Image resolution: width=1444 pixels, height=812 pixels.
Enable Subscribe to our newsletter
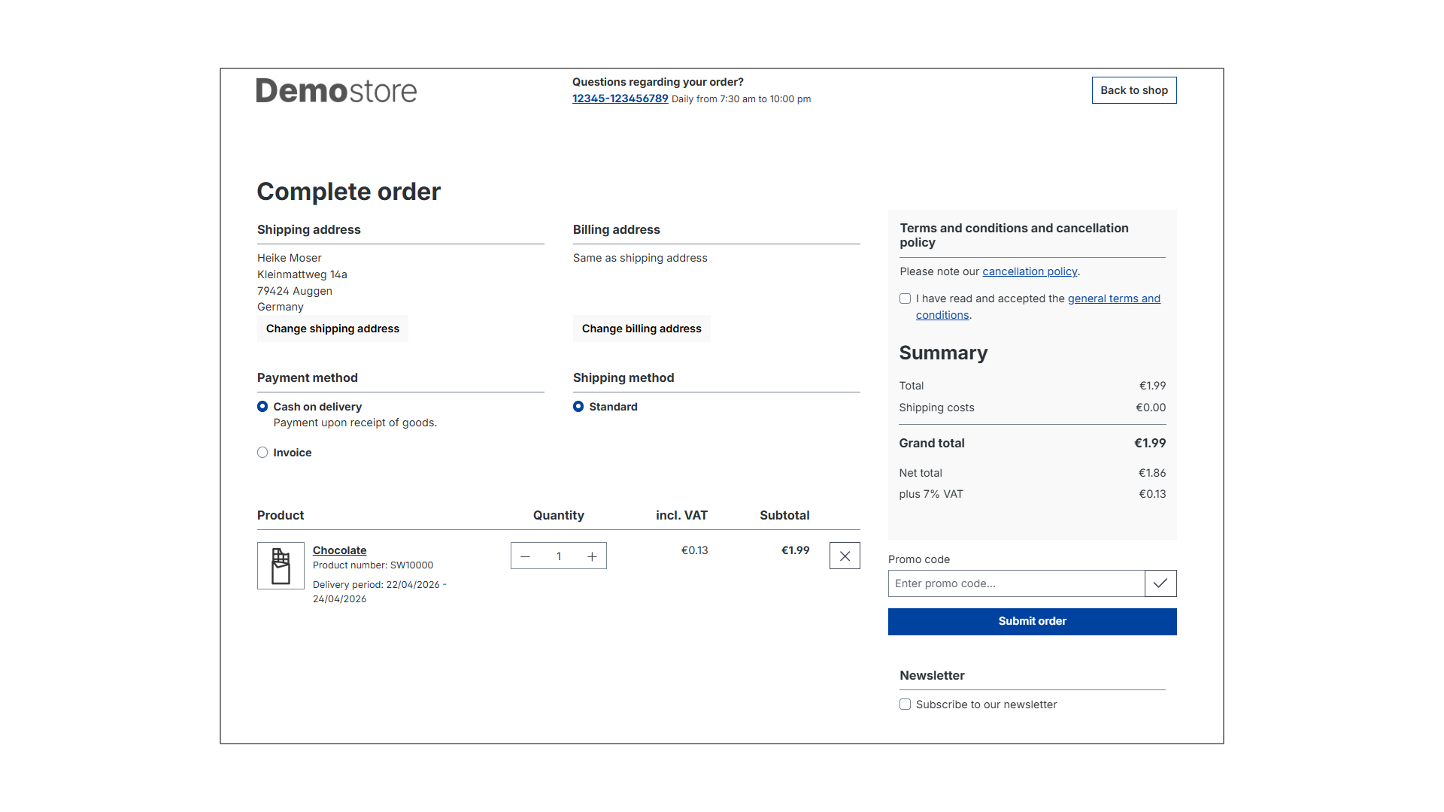tap(905, 704)
